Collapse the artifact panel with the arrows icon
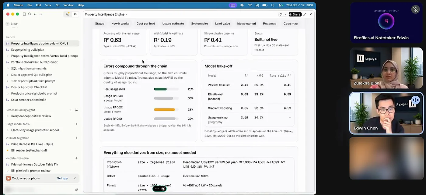 click(305, 14)
